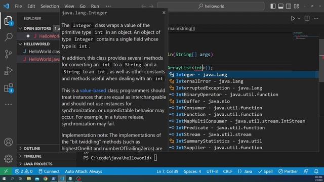The height and width of the screenshot is (182, 324).
Task: Split the editor to the right
Action: point(307,18)
